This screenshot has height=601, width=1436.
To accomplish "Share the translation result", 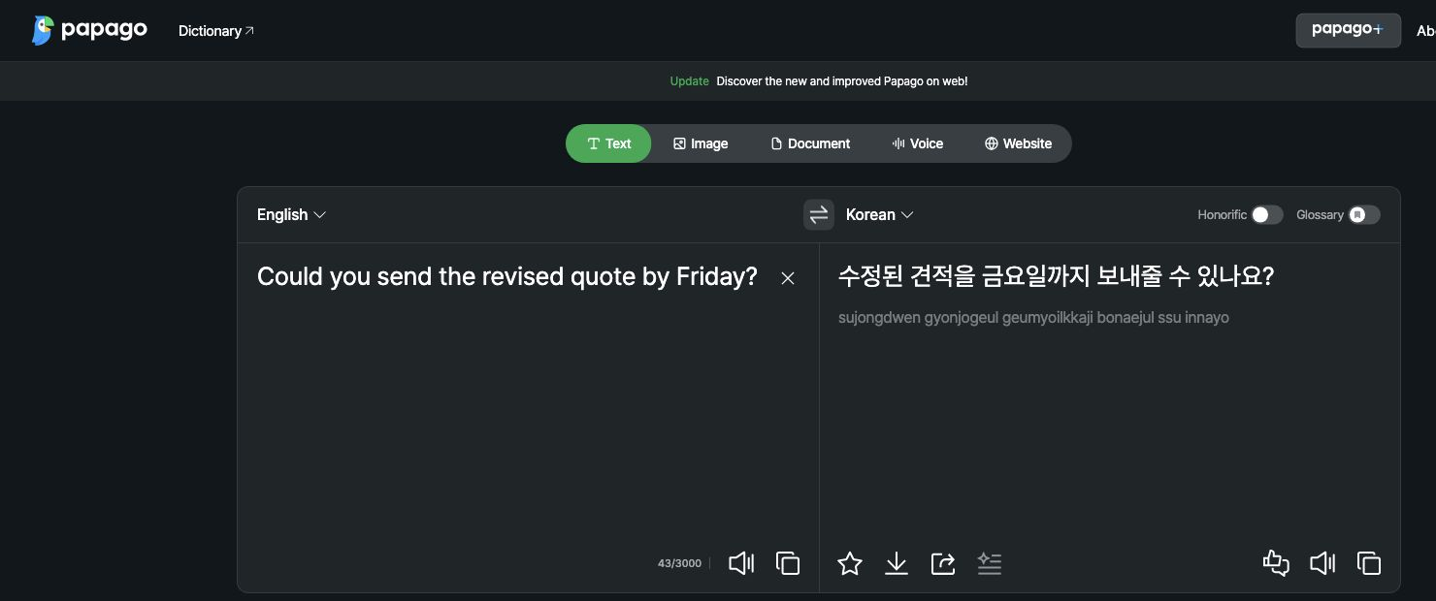I will (943, 563).
